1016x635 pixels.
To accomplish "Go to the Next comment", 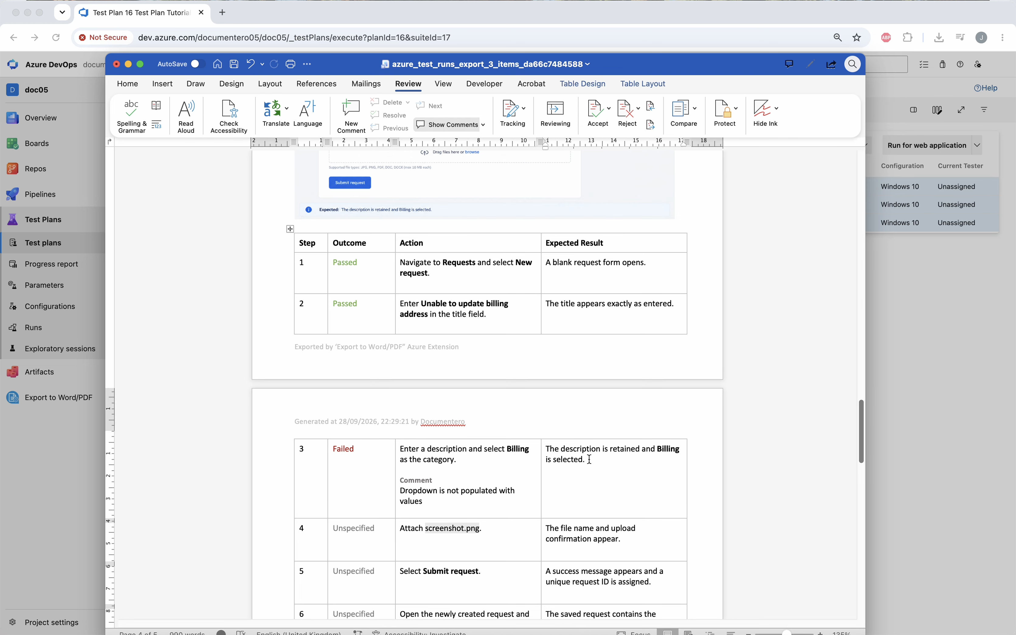I will (x=430, y=106).
